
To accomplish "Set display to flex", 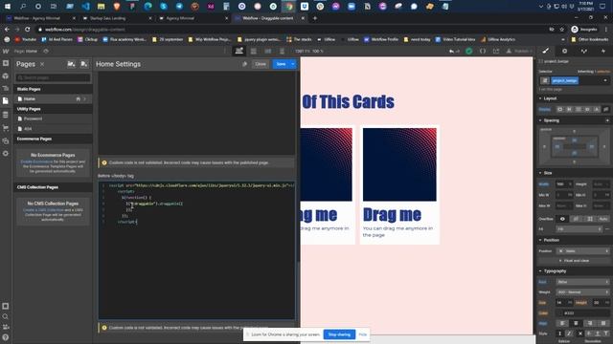I will pyautogui.click(x=569, y=110).
